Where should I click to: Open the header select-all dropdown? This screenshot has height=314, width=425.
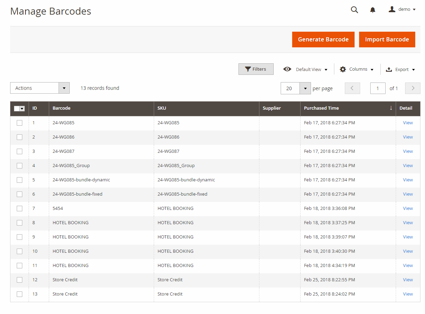click(22, 109)
